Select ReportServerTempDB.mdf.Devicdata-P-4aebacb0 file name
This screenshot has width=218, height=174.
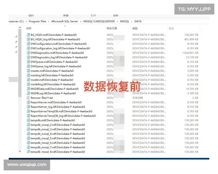(x=61, y=111)
